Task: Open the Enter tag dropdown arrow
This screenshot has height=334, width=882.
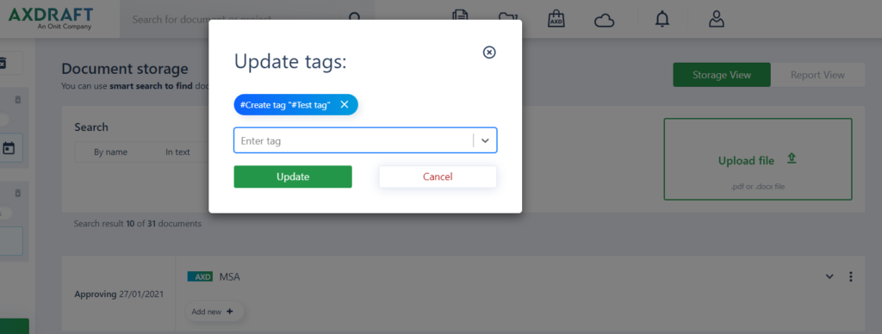Action: 485,140
